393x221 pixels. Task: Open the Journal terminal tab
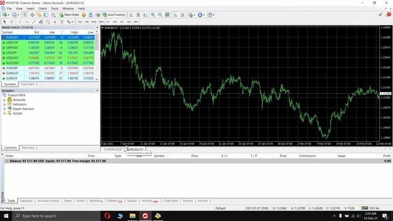tap(203, 201)
